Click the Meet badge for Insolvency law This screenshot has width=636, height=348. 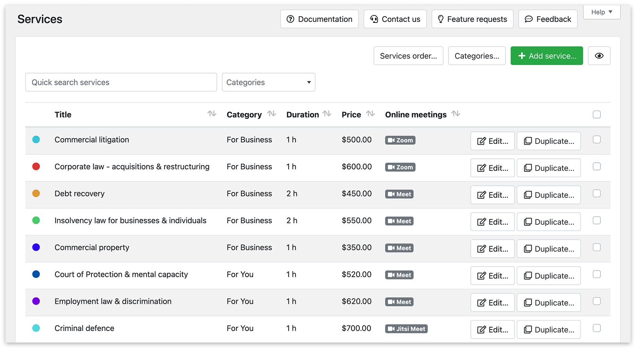[x=399, y=221]
